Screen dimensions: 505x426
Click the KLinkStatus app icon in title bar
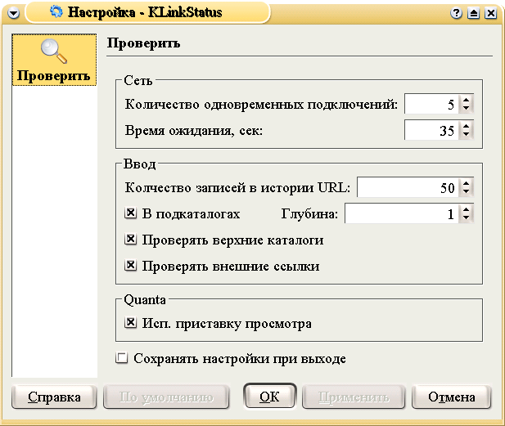coord(56,12)
